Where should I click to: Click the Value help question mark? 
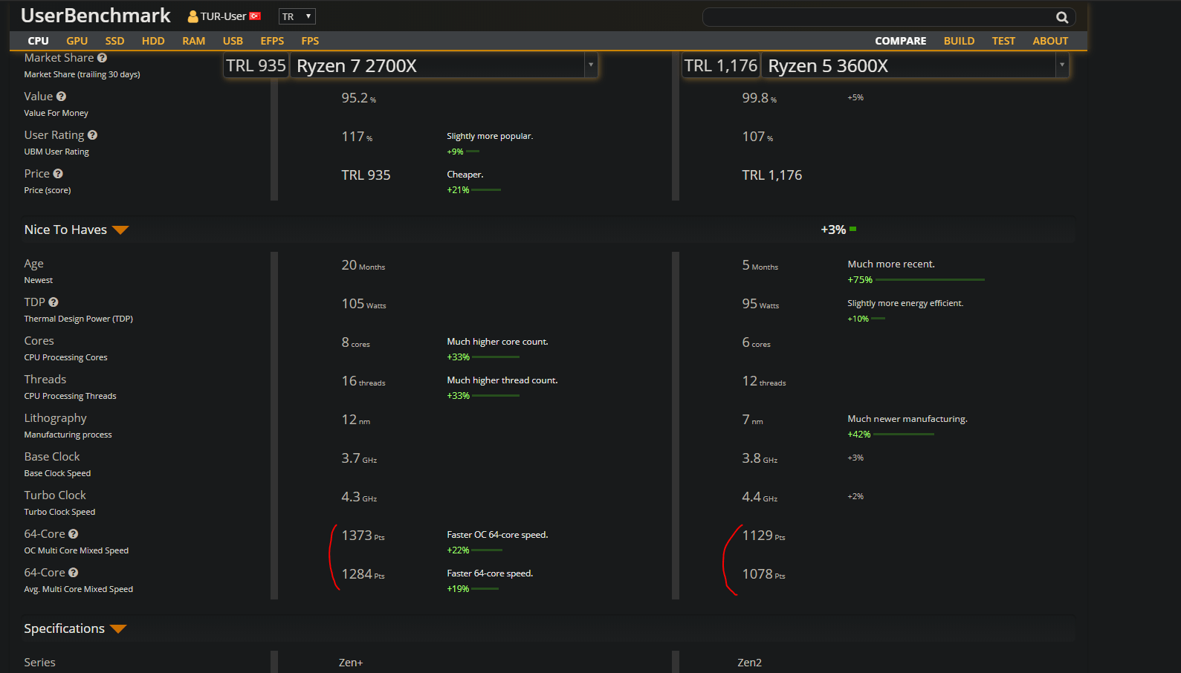tap(61, 97)
